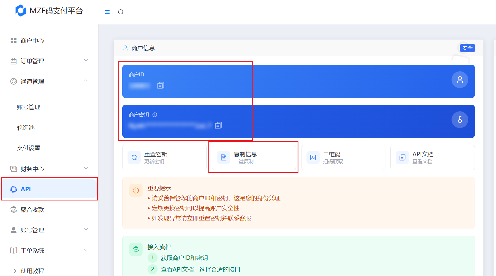Expand the 工单系统 menu
The height and width of the screenshot is (276, 496).
[49, 250]
